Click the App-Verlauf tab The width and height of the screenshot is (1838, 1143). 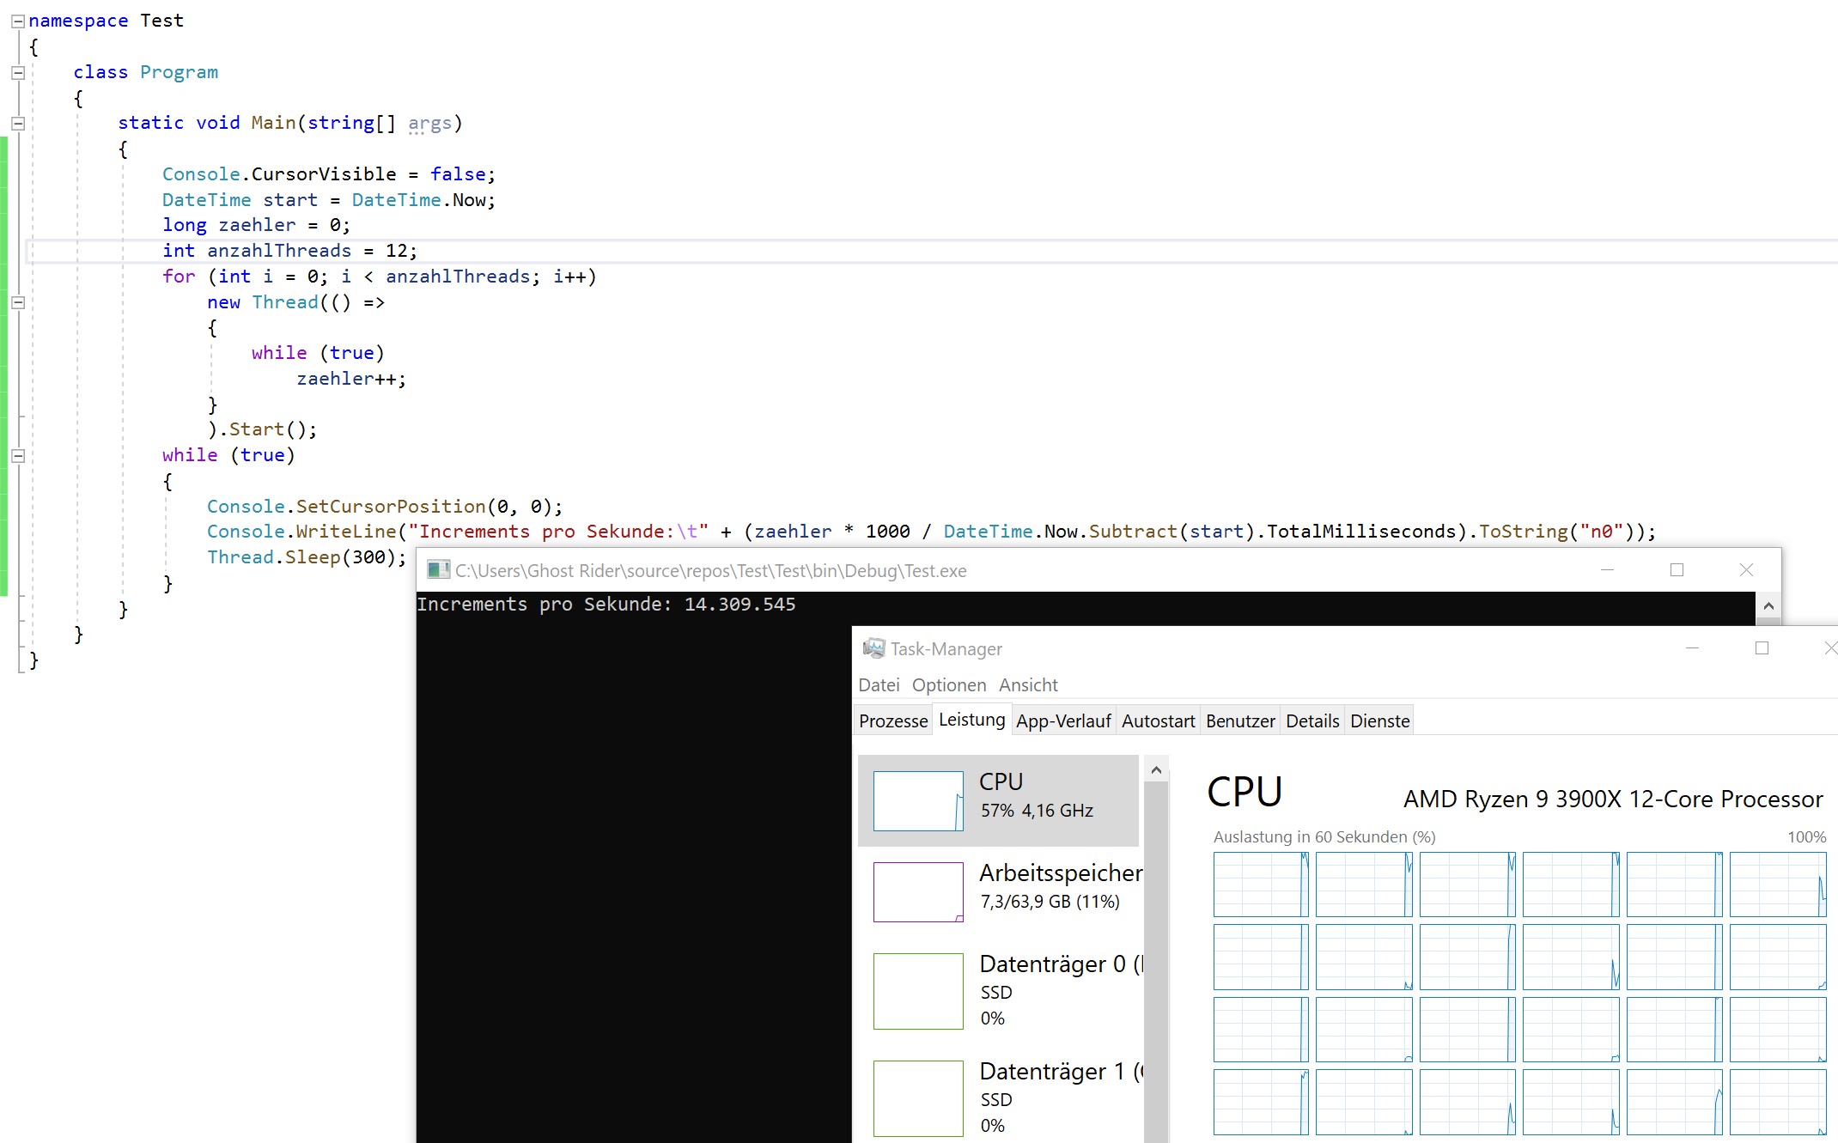click(x=1062, y=719)
